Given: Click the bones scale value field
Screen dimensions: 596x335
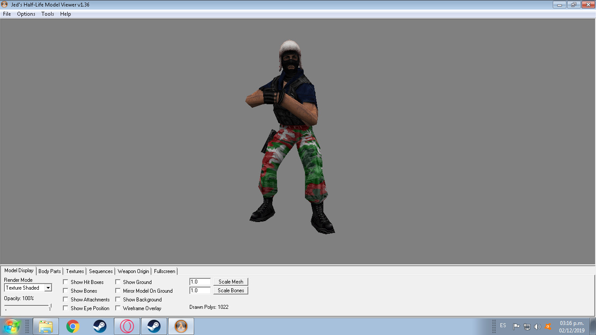Looking at the screenshot, I should [x=200, y=291].
